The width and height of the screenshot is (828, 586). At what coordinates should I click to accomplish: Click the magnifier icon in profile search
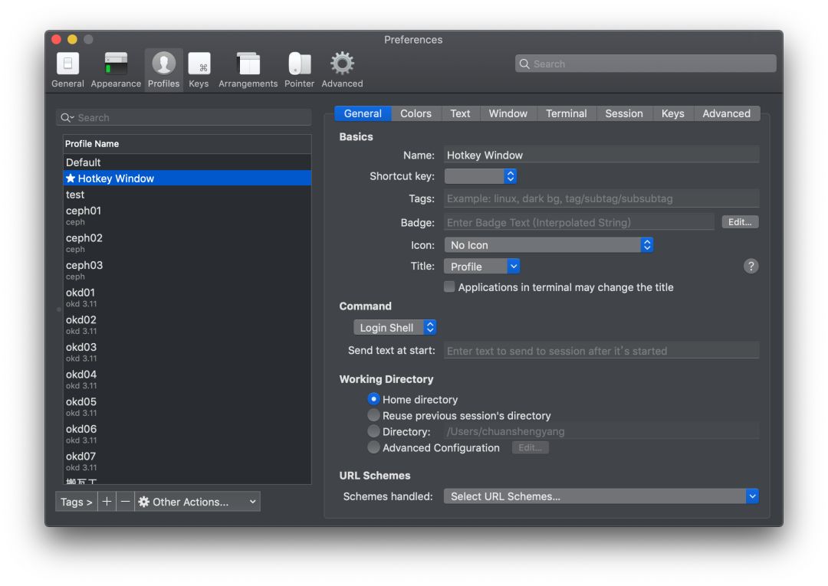(66, 118)
